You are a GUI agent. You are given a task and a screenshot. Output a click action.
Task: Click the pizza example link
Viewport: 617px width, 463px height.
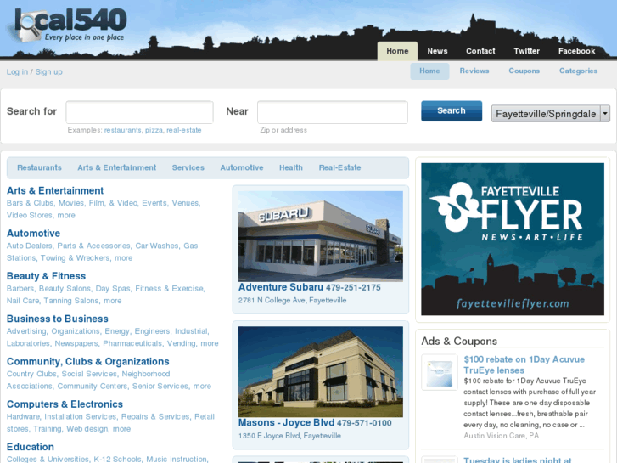(x=154, y=130)
